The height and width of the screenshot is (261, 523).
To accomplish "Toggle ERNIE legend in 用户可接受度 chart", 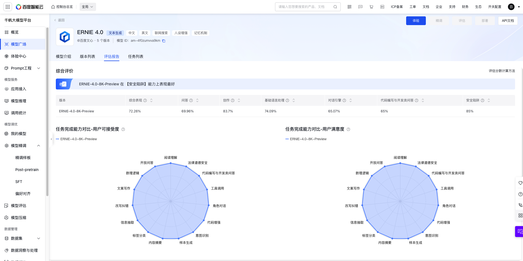I will (76, 139).
